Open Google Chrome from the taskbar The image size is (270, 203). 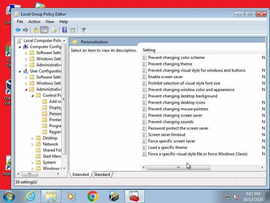92,196
